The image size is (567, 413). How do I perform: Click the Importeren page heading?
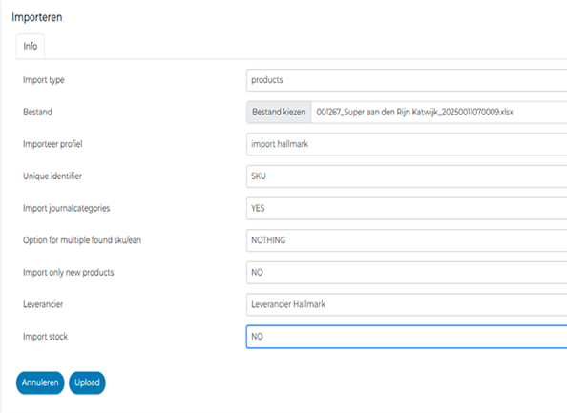[x=37, y=17]
